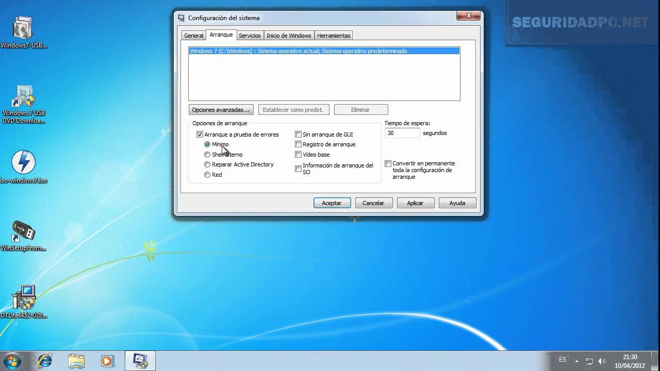Click the Aplicar button

click(x=415, y=203)
